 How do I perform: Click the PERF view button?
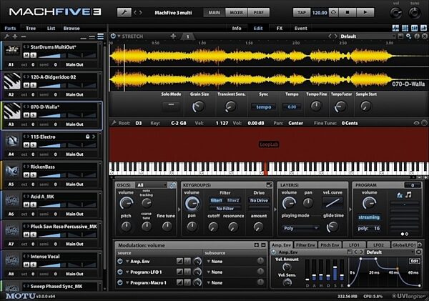[x=258, y=13]
